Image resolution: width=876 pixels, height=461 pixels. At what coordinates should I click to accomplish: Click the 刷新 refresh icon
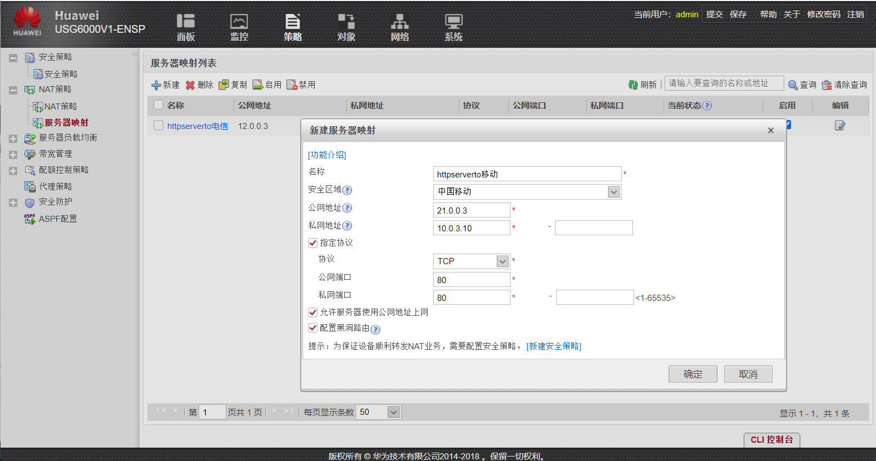pos(633,85)
